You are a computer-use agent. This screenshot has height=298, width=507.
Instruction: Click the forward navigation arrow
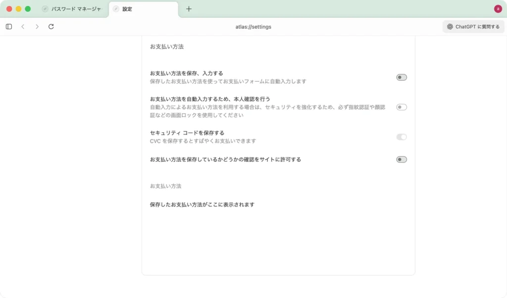pyautogui.click(x=37, y=26)
